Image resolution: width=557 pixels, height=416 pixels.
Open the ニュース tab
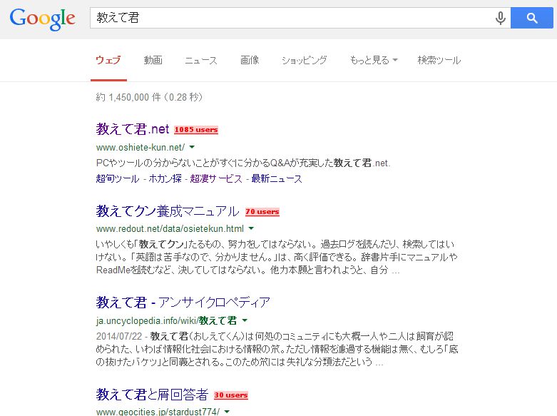[x=201, y=60]
